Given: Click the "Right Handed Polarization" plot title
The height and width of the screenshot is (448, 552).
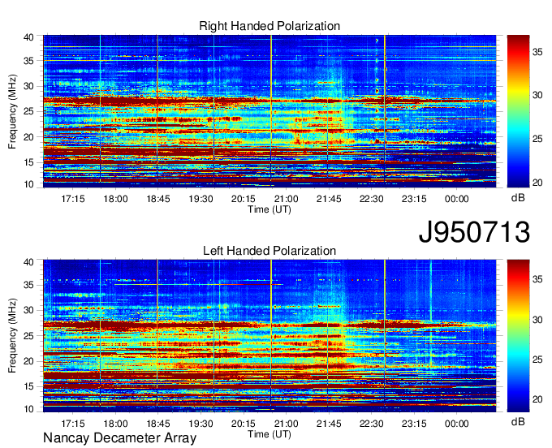Looking at the screenshot, I should (270, 26).
